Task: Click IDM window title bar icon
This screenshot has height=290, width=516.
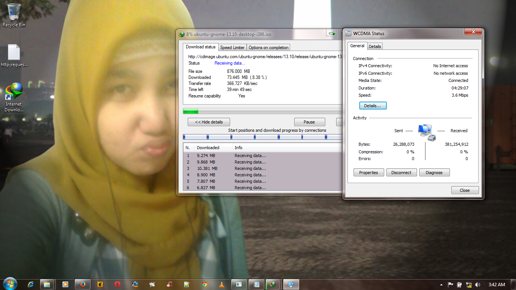Action: [x=182, y=34]
